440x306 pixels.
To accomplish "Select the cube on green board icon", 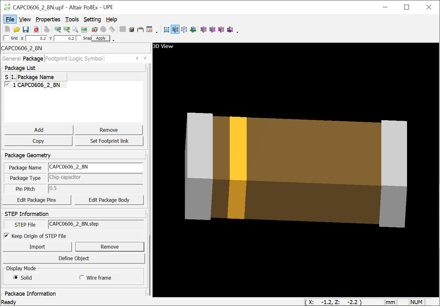I will pyautogui.click(x=193, y=29).
